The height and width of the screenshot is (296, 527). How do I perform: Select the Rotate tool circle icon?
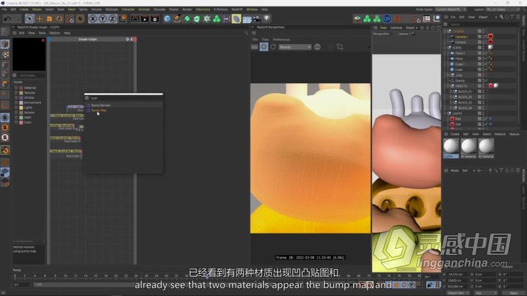click(59, 19)
